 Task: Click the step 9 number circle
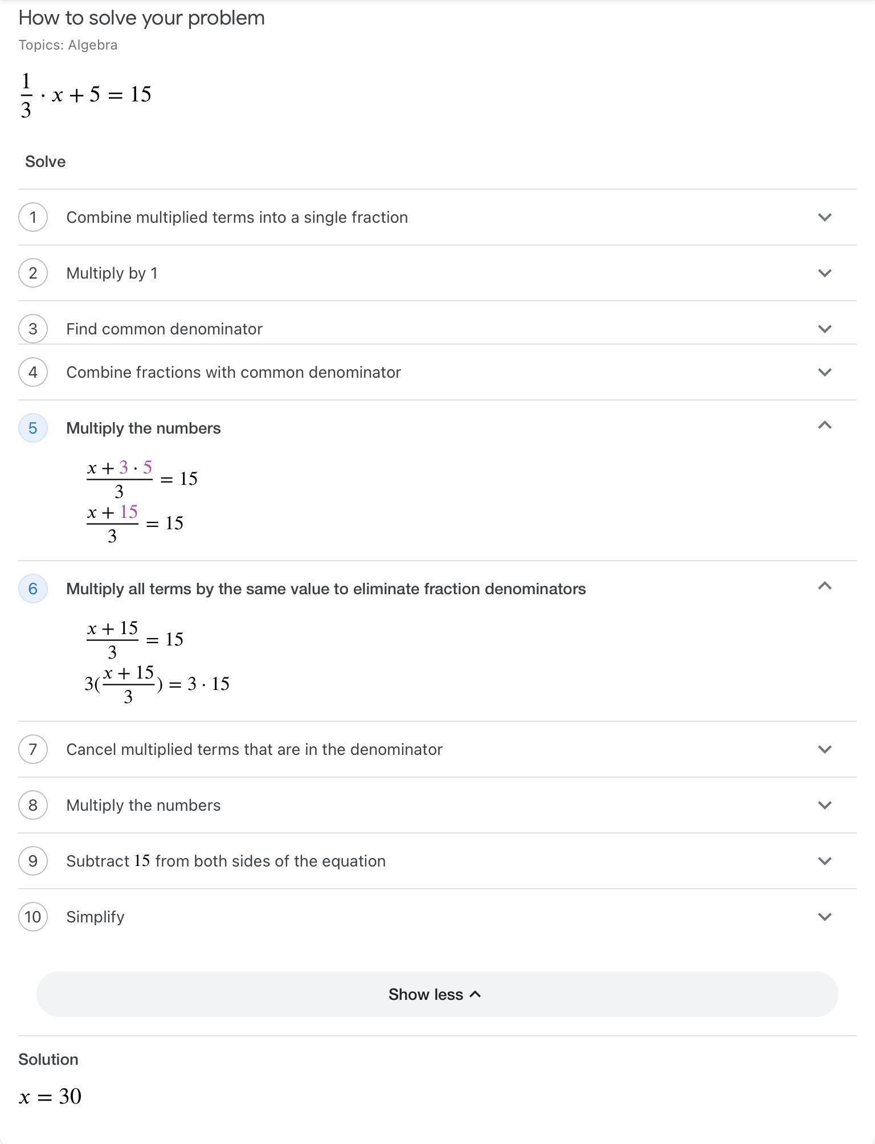click(x=33, y=861)
